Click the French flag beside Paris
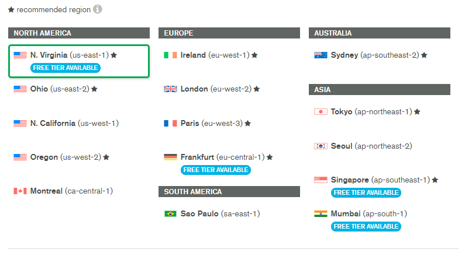The image size is (472, 256). click(x=170, y=124)
